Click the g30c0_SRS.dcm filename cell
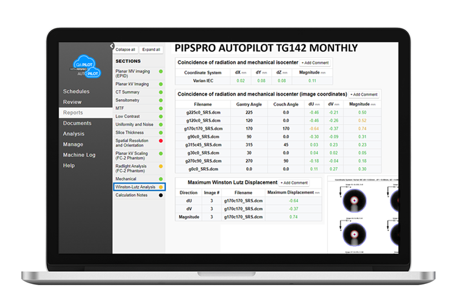This screenshot has width=457, height=304. (x=203, y=153)
